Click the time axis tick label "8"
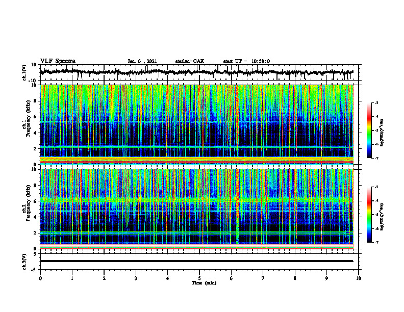 pyautogui.click(x=295, y=278)
